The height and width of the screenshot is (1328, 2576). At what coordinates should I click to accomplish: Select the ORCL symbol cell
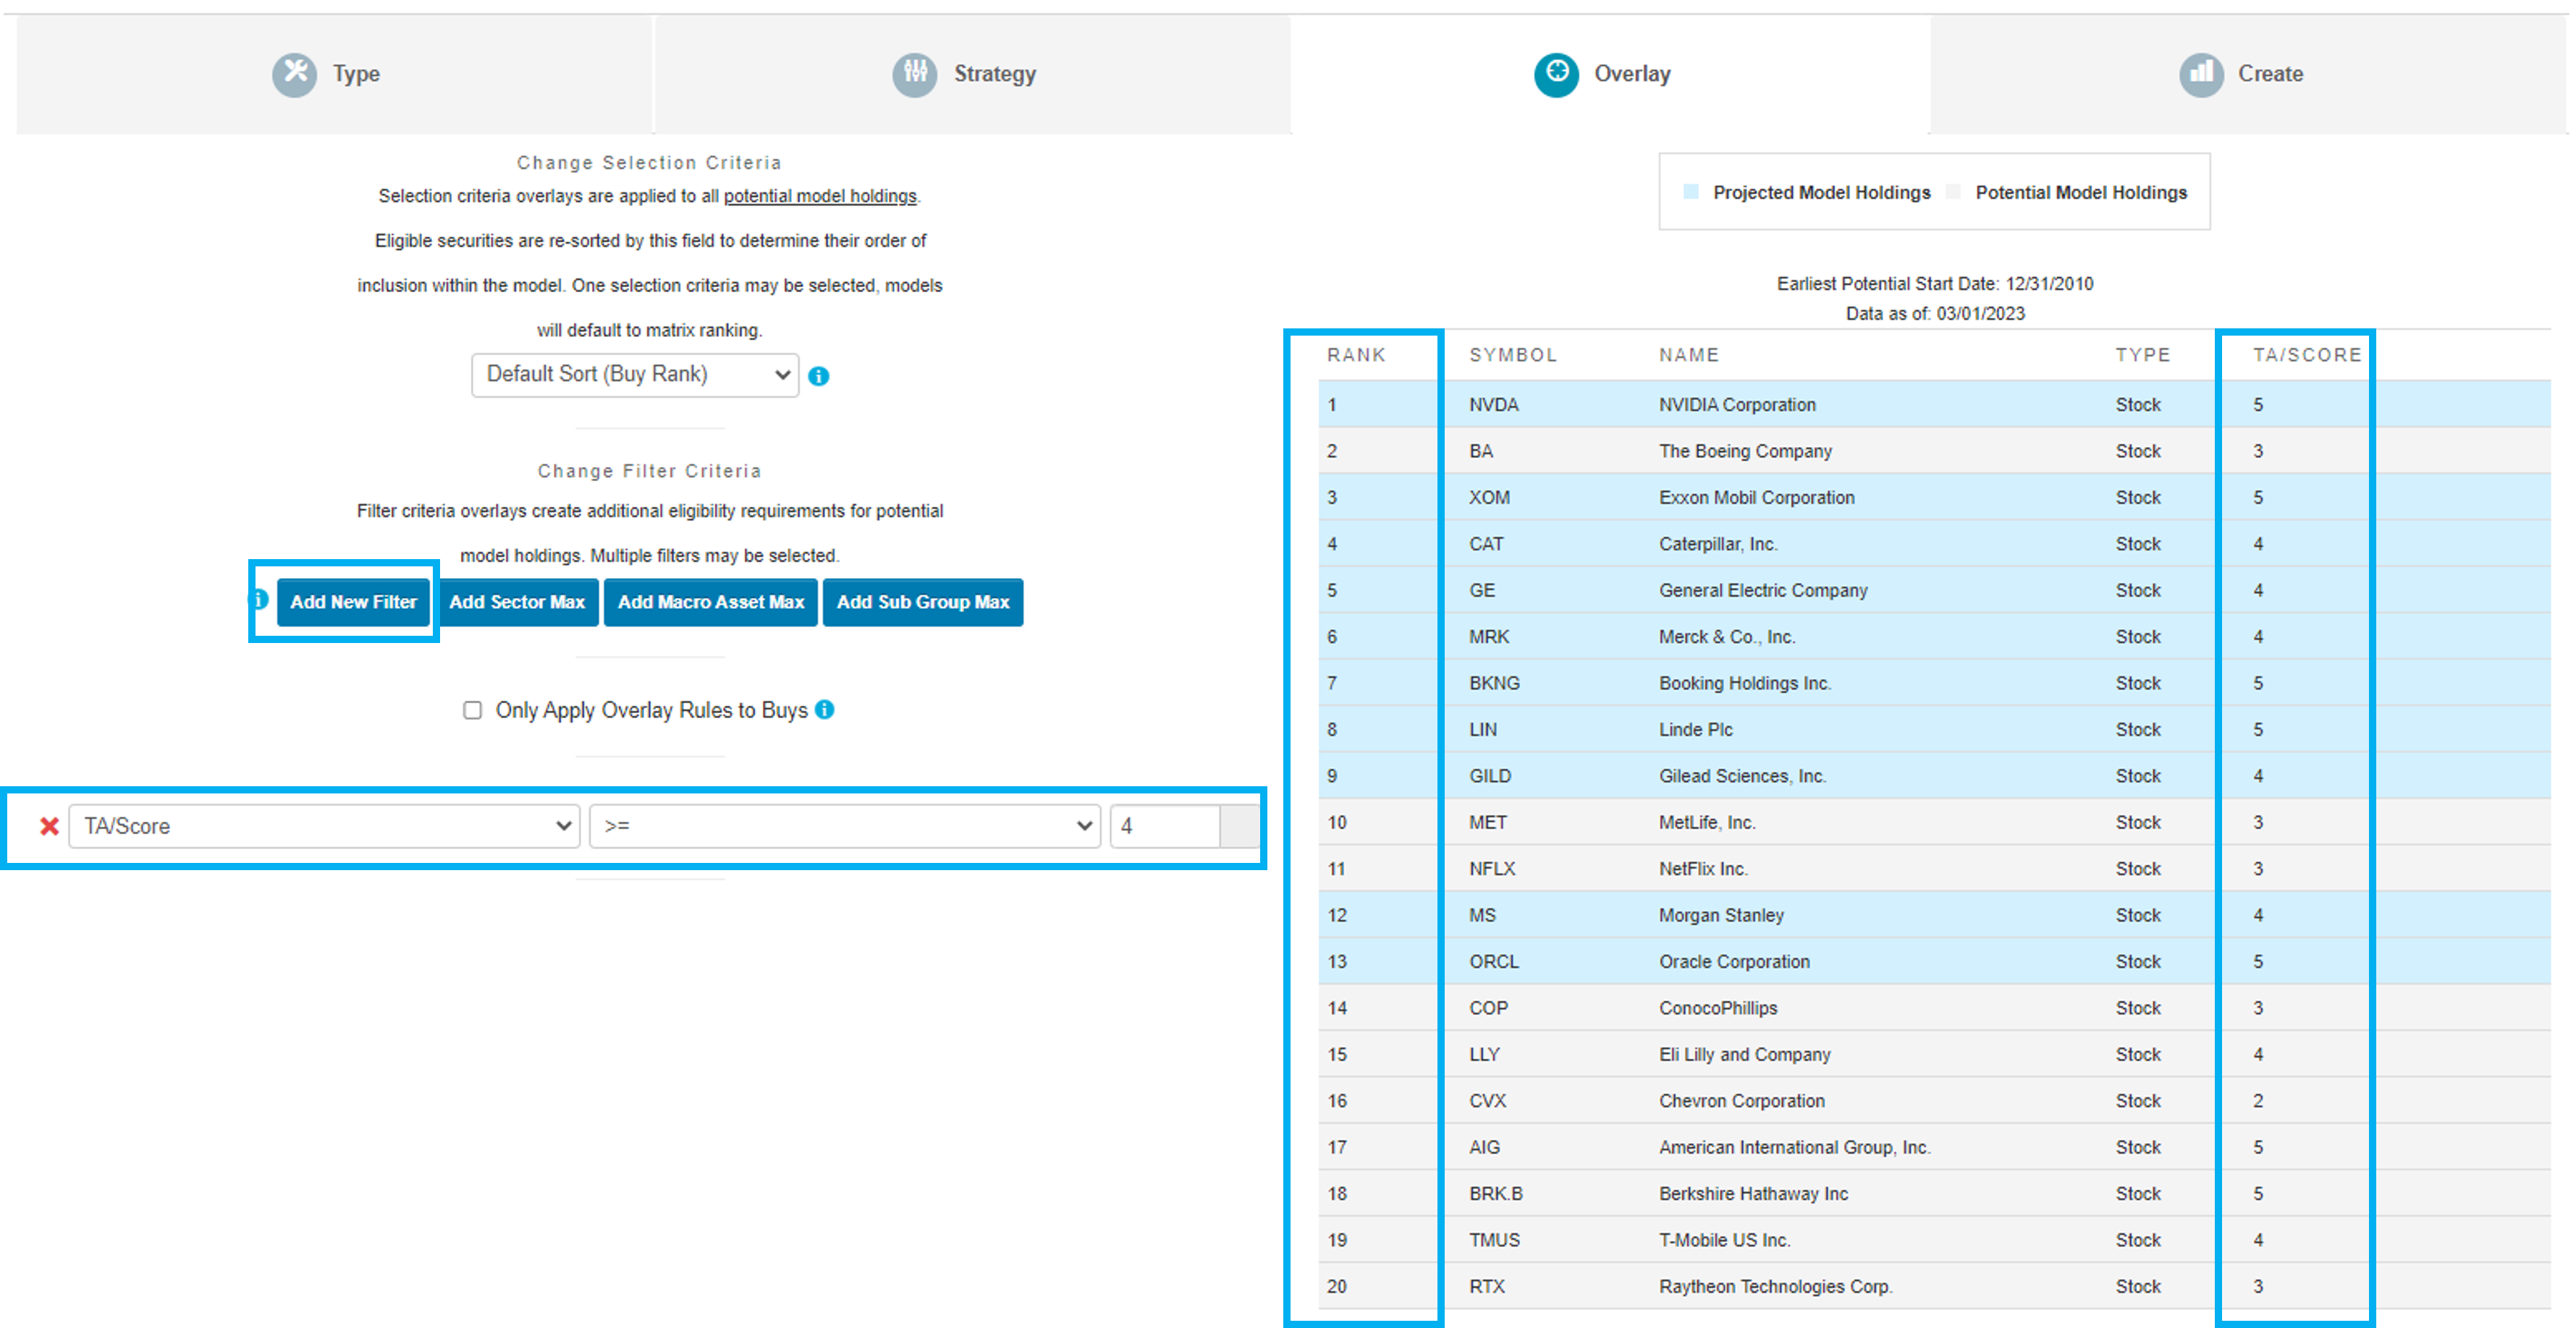coord(1494,961)
